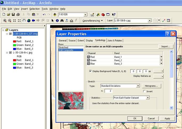
Task: Select the Zoom In tool
Action: click(5, 20)
